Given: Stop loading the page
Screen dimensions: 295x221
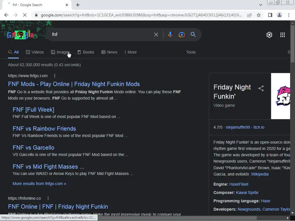Looking at the screenshot, I should (25, 15).
